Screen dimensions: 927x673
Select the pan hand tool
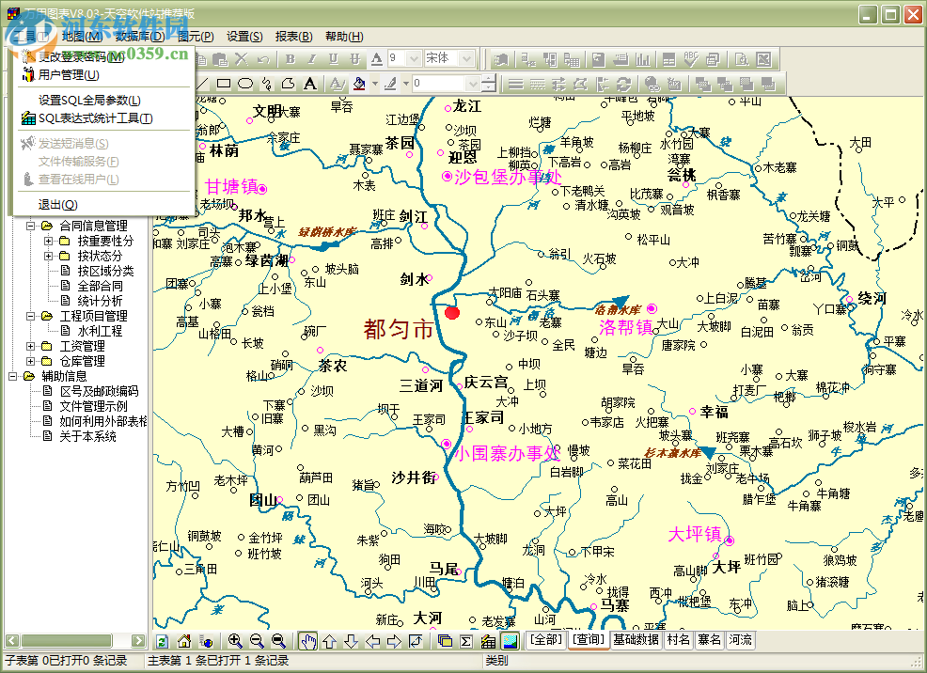[x=308, y=641]
